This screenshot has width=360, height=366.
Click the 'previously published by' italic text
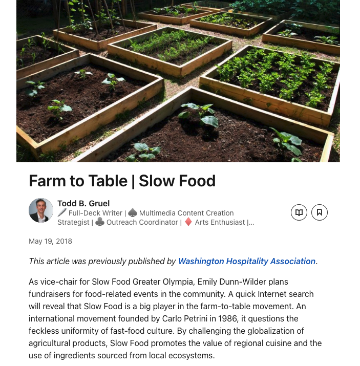[102, 261]
